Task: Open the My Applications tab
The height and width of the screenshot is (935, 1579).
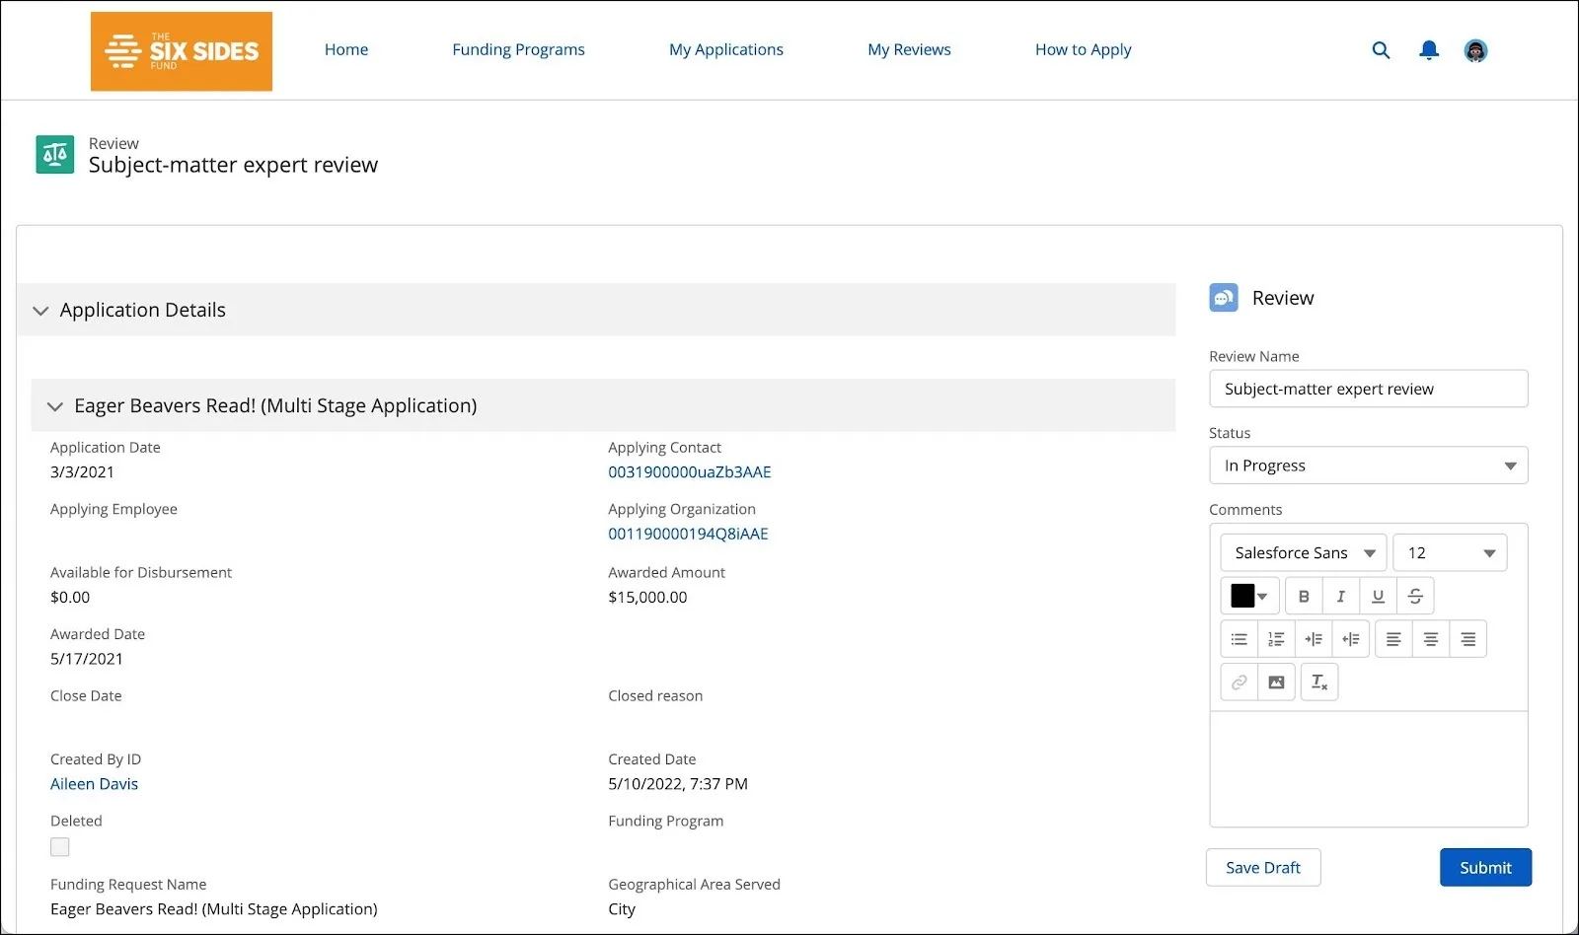Action: click(726, 49)
